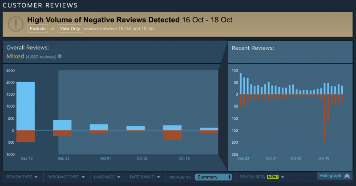
Task: Open the Language filter dropdown
Action: click(x=107, y=177)
